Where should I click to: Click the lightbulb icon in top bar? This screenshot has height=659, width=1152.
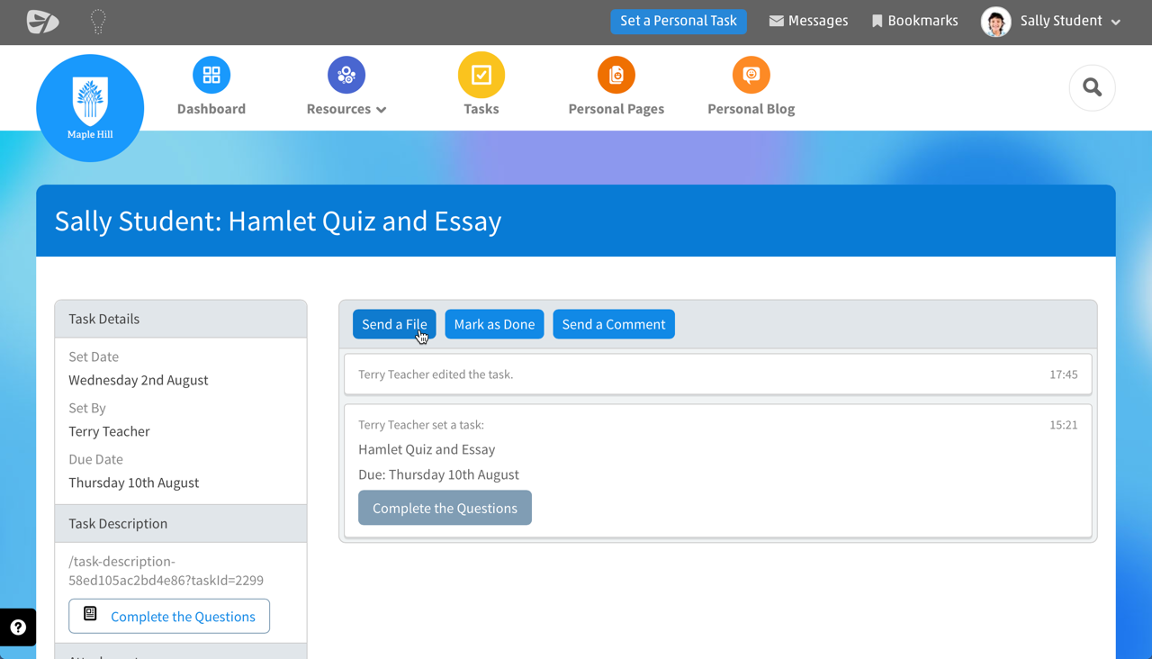(98, 22)
